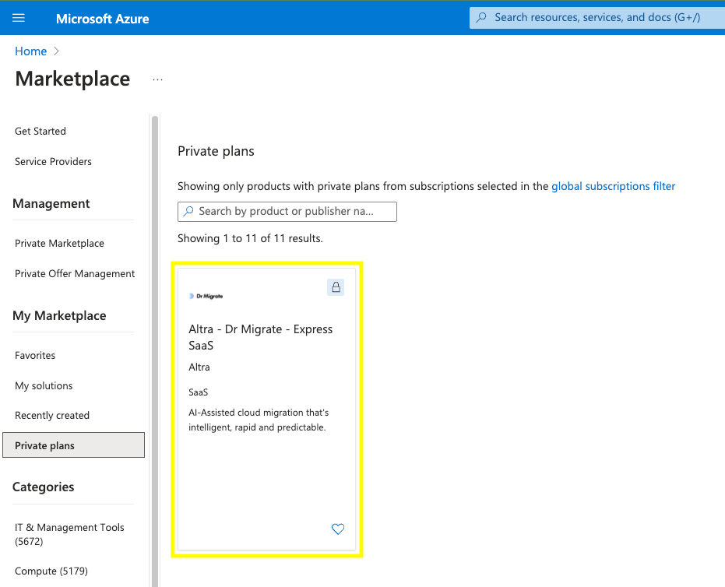Click the My Marketplace section heading
This screenshot has width=725, height=587.
[59, 315]
